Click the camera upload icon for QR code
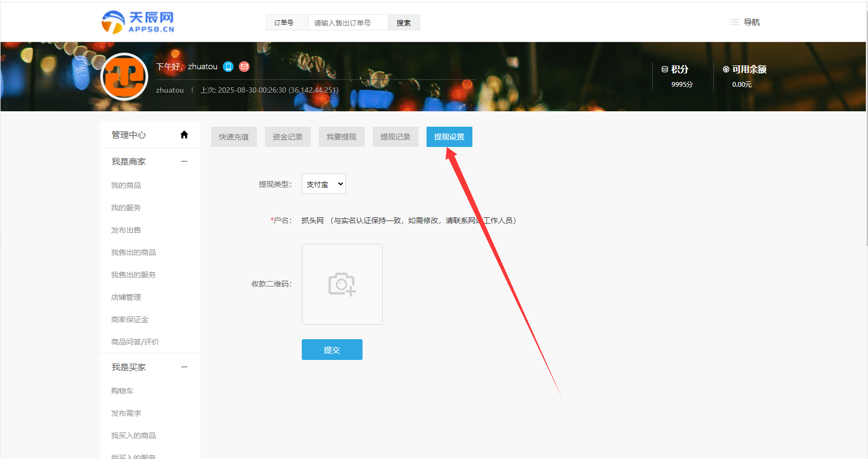Viewport: 868px width, 459px height. (x=342, y=284)
